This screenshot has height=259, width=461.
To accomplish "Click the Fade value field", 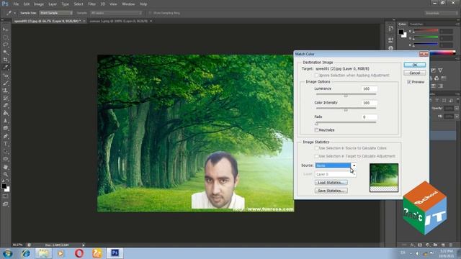I will [x=370, y=117].
